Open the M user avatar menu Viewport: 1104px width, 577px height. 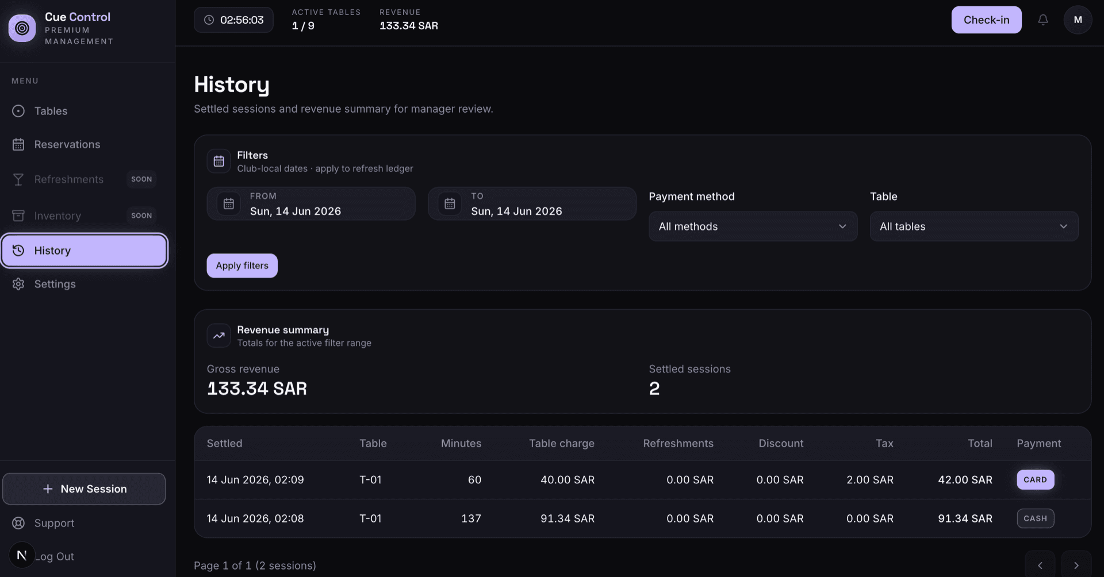(1078, 20)
